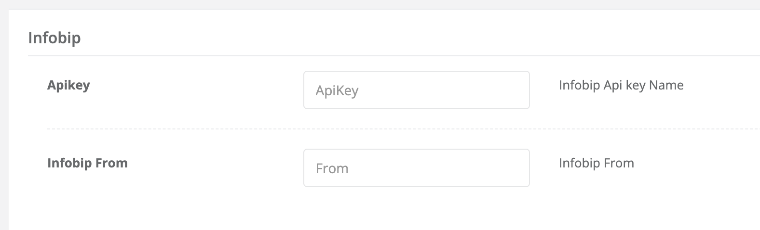Click the ApiKey input field
760x230 pixels.
(x=416, y=90)
